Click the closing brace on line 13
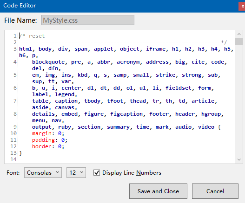245x203 pixels. (x=20, y=153)
